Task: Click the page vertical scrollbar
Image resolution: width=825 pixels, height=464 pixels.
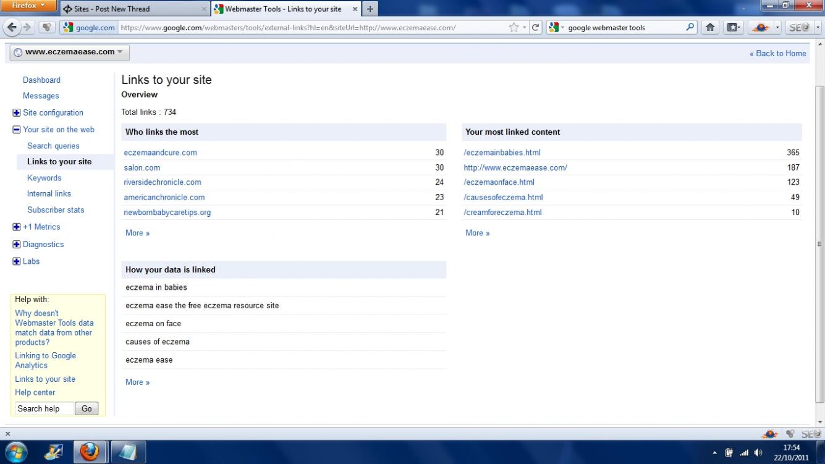Action: pyautogui.click(x=820, y=244)
